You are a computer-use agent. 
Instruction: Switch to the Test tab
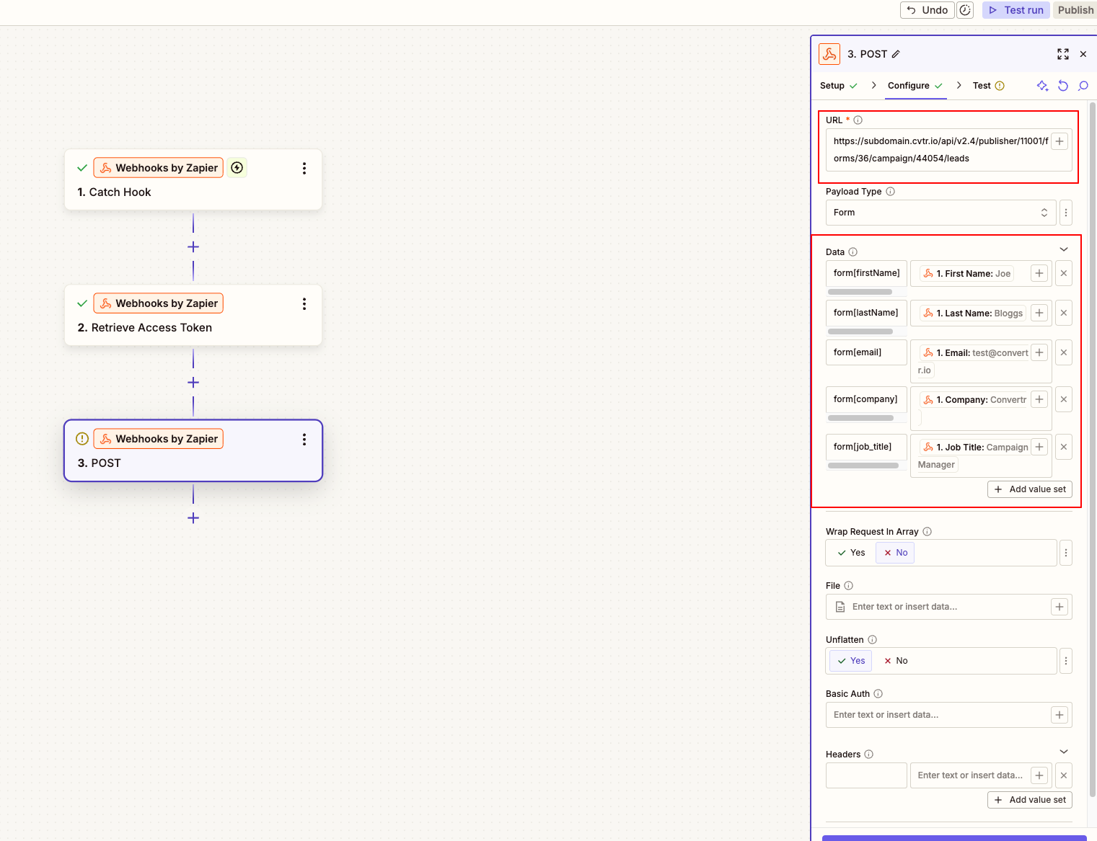click(988, 86)
